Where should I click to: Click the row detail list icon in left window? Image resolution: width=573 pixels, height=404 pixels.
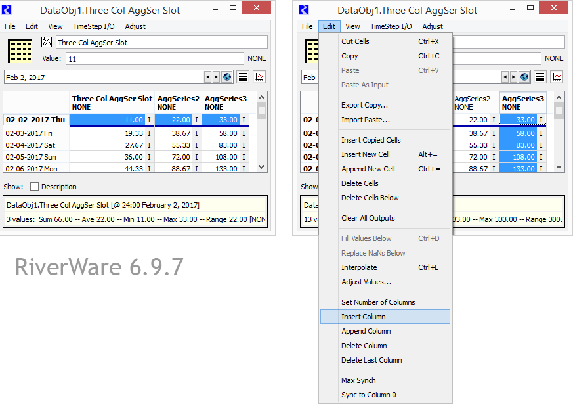pos(243,77)
